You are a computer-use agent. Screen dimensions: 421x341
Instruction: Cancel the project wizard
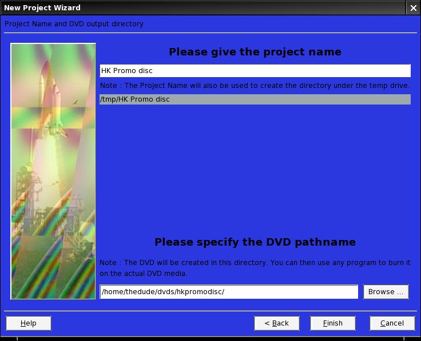(392, 323)
